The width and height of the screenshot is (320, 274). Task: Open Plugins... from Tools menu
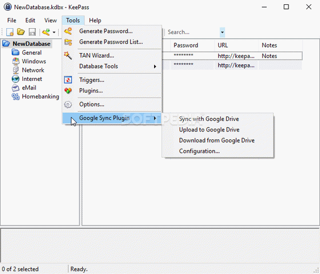(x=112, y=90)
